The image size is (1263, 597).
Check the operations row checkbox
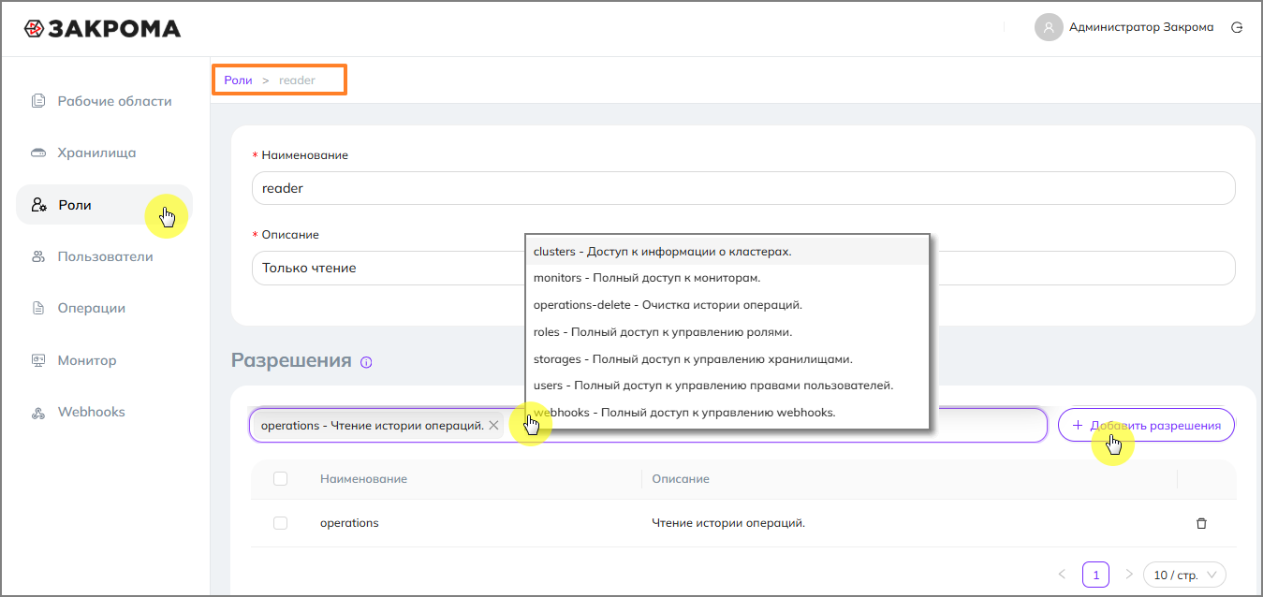point(280,523)
